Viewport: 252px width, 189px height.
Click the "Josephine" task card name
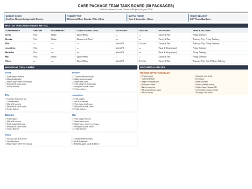point(77,95)
